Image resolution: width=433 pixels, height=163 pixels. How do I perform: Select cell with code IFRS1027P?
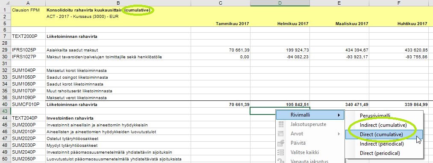point(28,57)
